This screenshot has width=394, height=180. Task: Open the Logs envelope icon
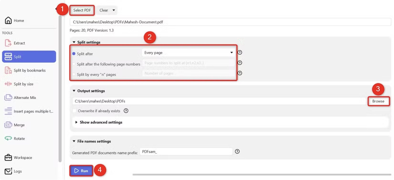(8, 171)
